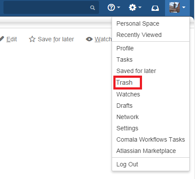Click the Edit page link
Image resolution: width=195 pixels, height=179 pixels.
[12, 39]
